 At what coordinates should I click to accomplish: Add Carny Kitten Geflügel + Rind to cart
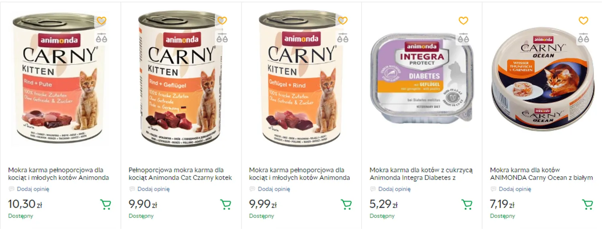tap(346, 205)
